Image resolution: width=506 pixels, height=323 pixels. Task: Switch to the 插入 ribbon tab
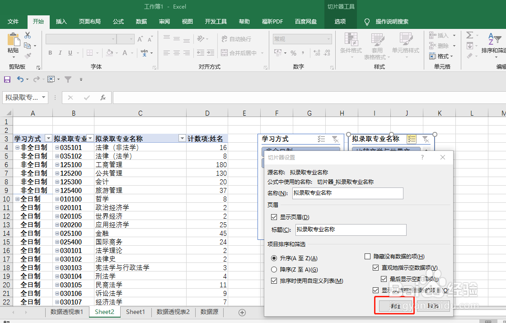61,22
